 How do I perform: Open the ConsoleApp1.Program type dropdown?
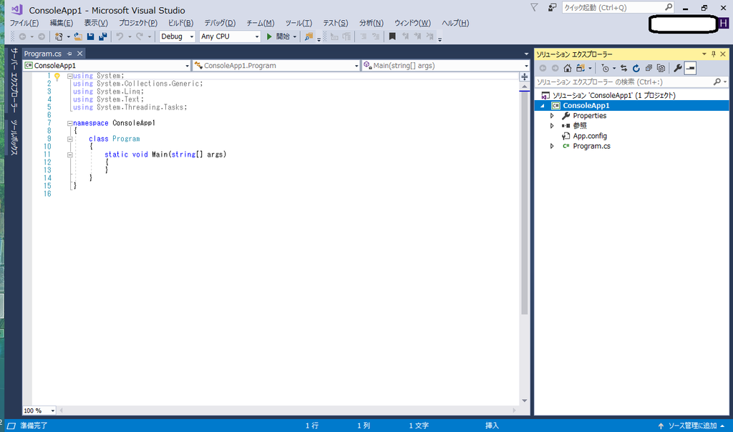356,66
